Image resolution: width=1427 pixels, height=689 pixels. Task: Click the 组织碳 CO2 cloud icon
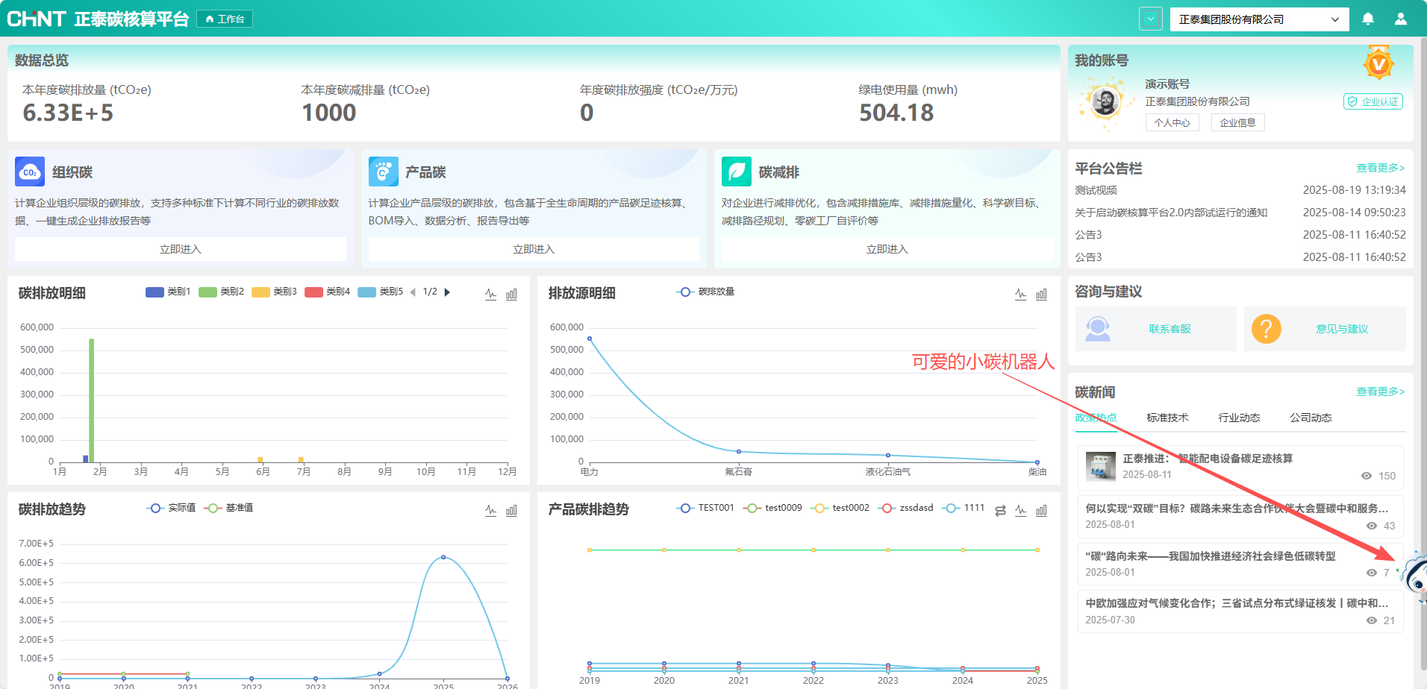click(x=30, y=172)
